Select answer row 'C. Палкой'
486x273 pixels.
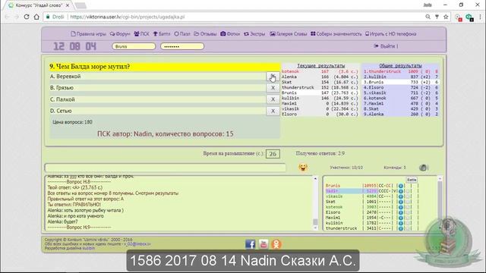coord(157,99)
